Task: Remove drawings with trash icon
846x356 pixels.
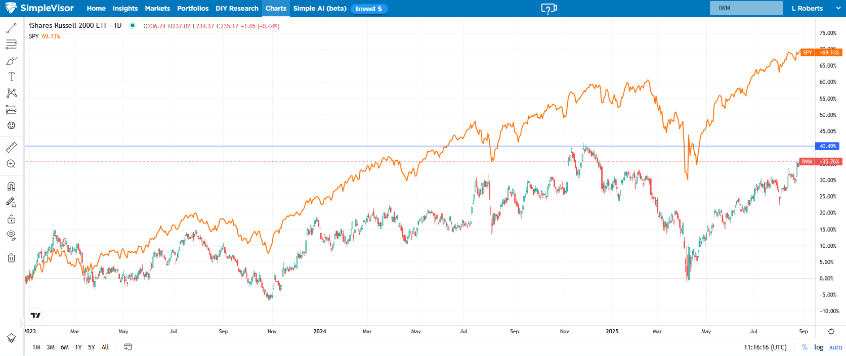Action: pos(11,258)
